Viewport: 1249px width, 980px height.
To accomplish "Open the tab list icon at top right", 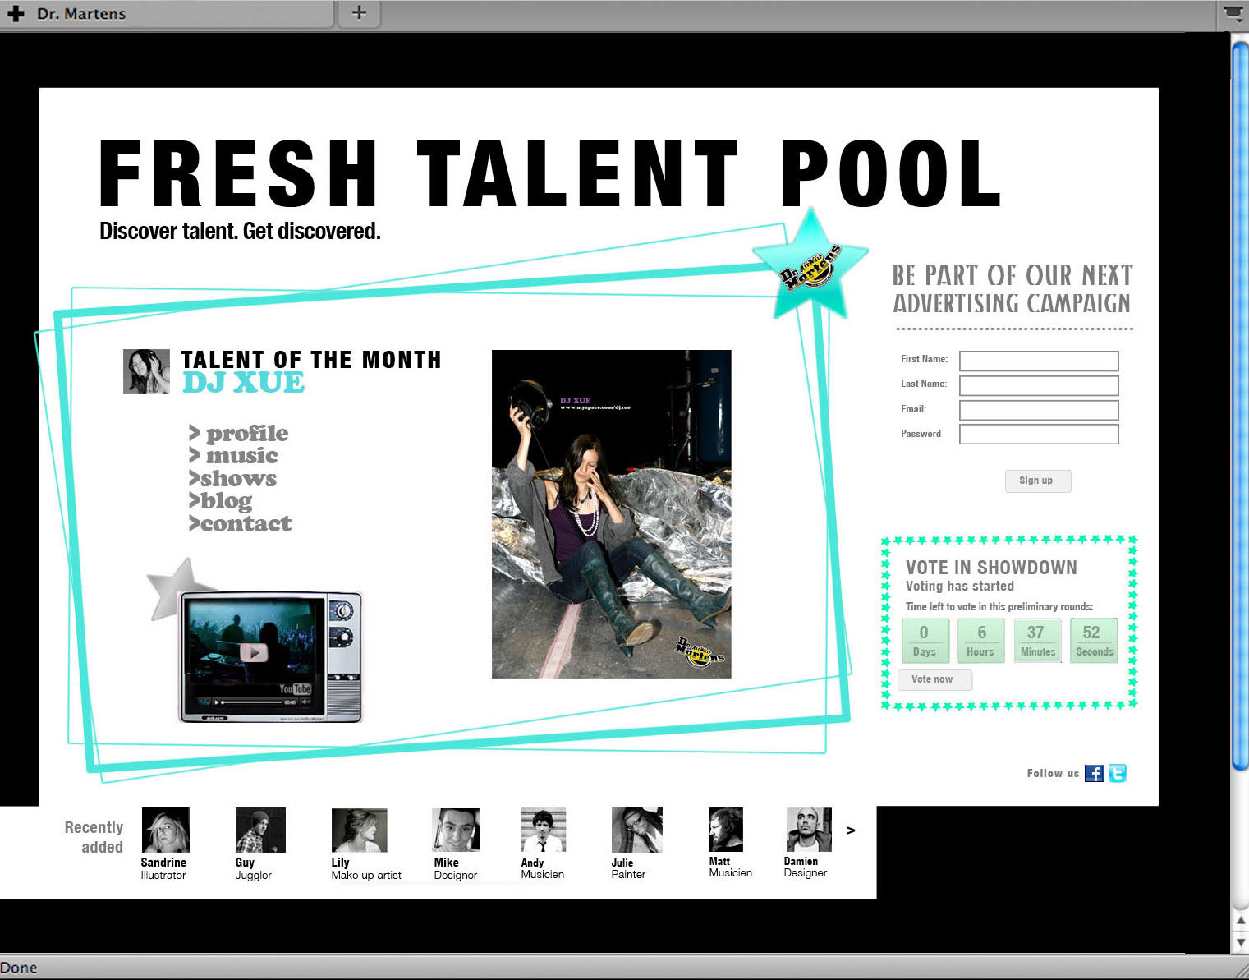I will click(x=1233, y=12).
